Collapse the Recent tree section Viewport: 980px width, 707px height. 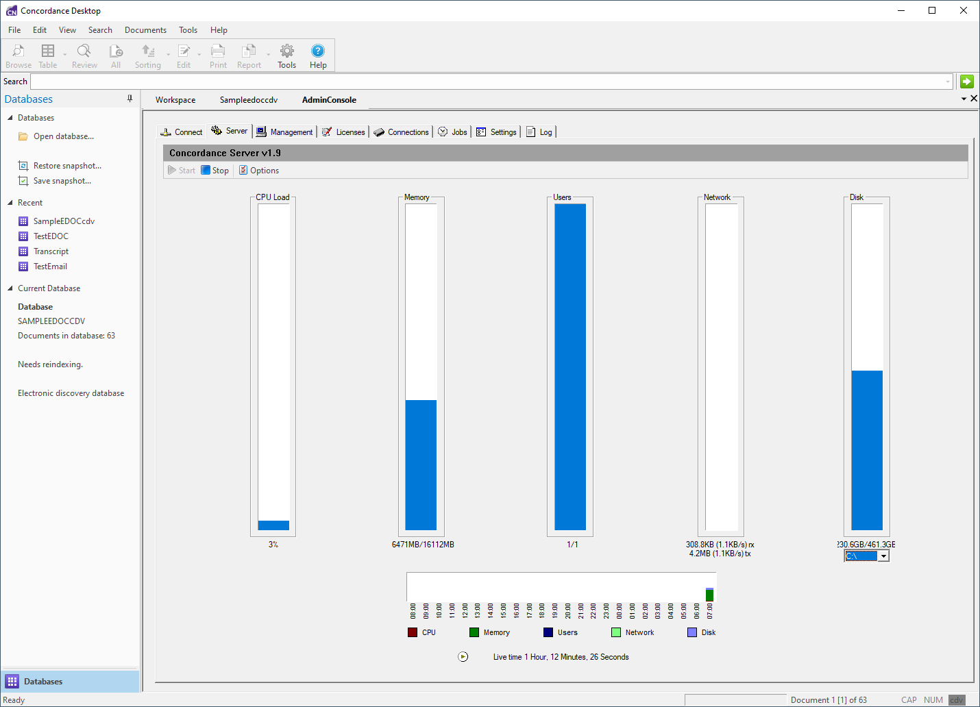tap(10, 203)
